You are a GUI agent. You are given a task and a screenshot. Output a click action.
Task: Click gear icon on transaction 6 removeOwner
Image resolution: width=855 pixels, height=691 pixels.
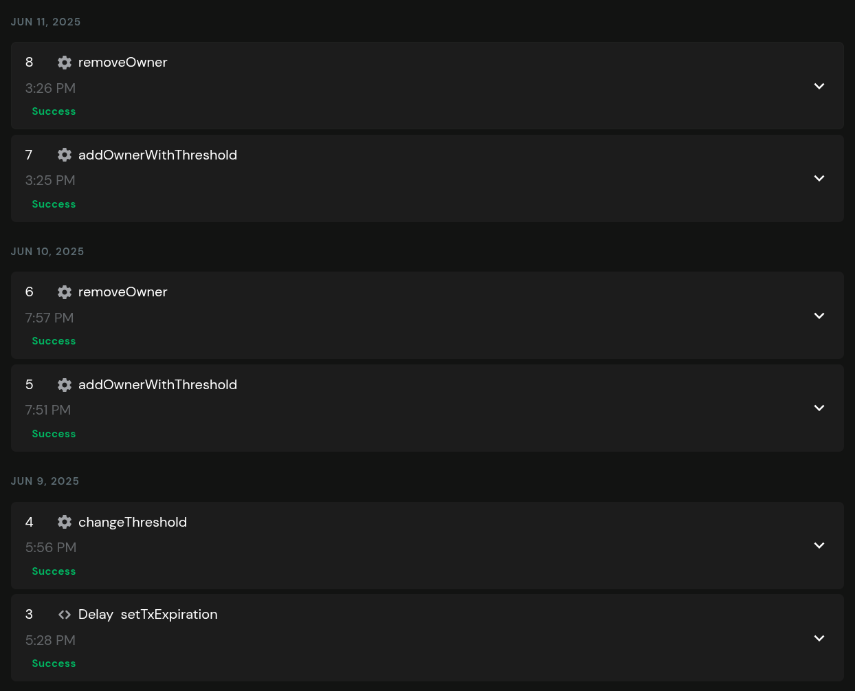[65, 292]
